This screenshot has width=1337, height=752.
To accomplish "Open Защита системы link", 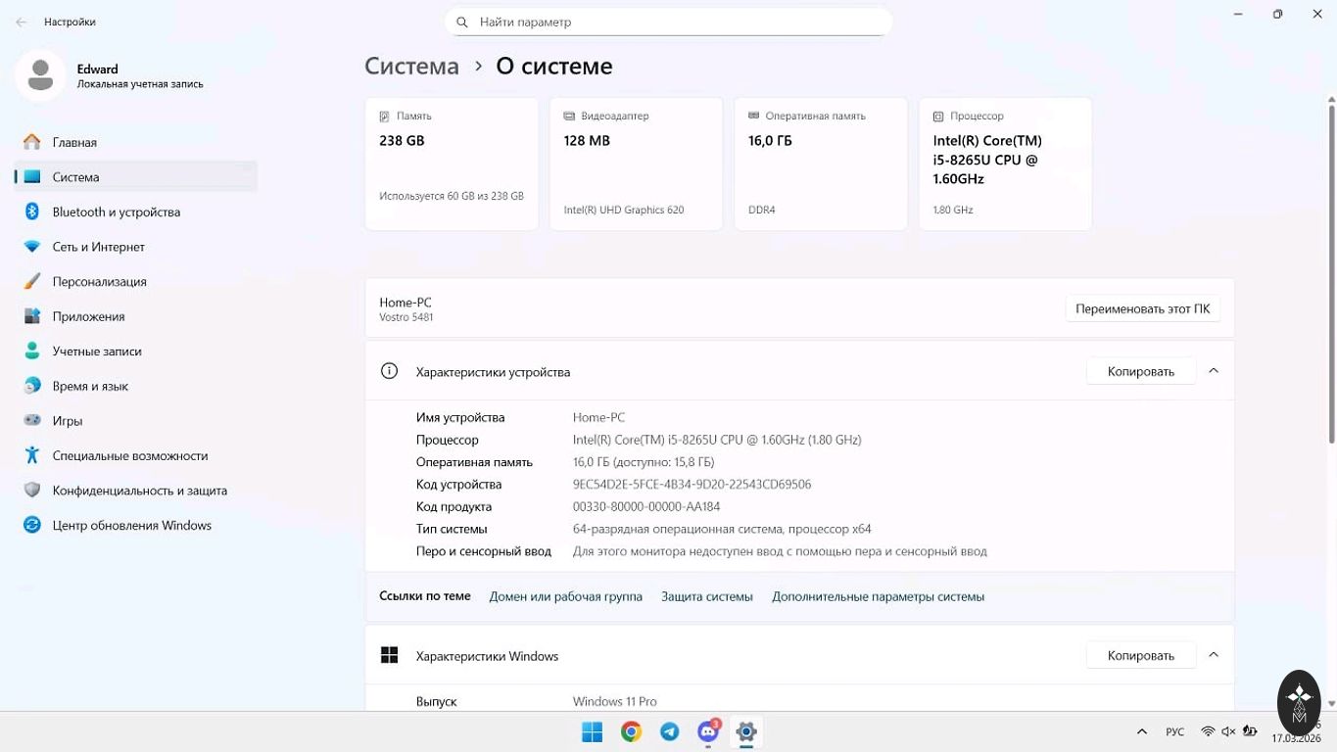I will pos(706,596).
